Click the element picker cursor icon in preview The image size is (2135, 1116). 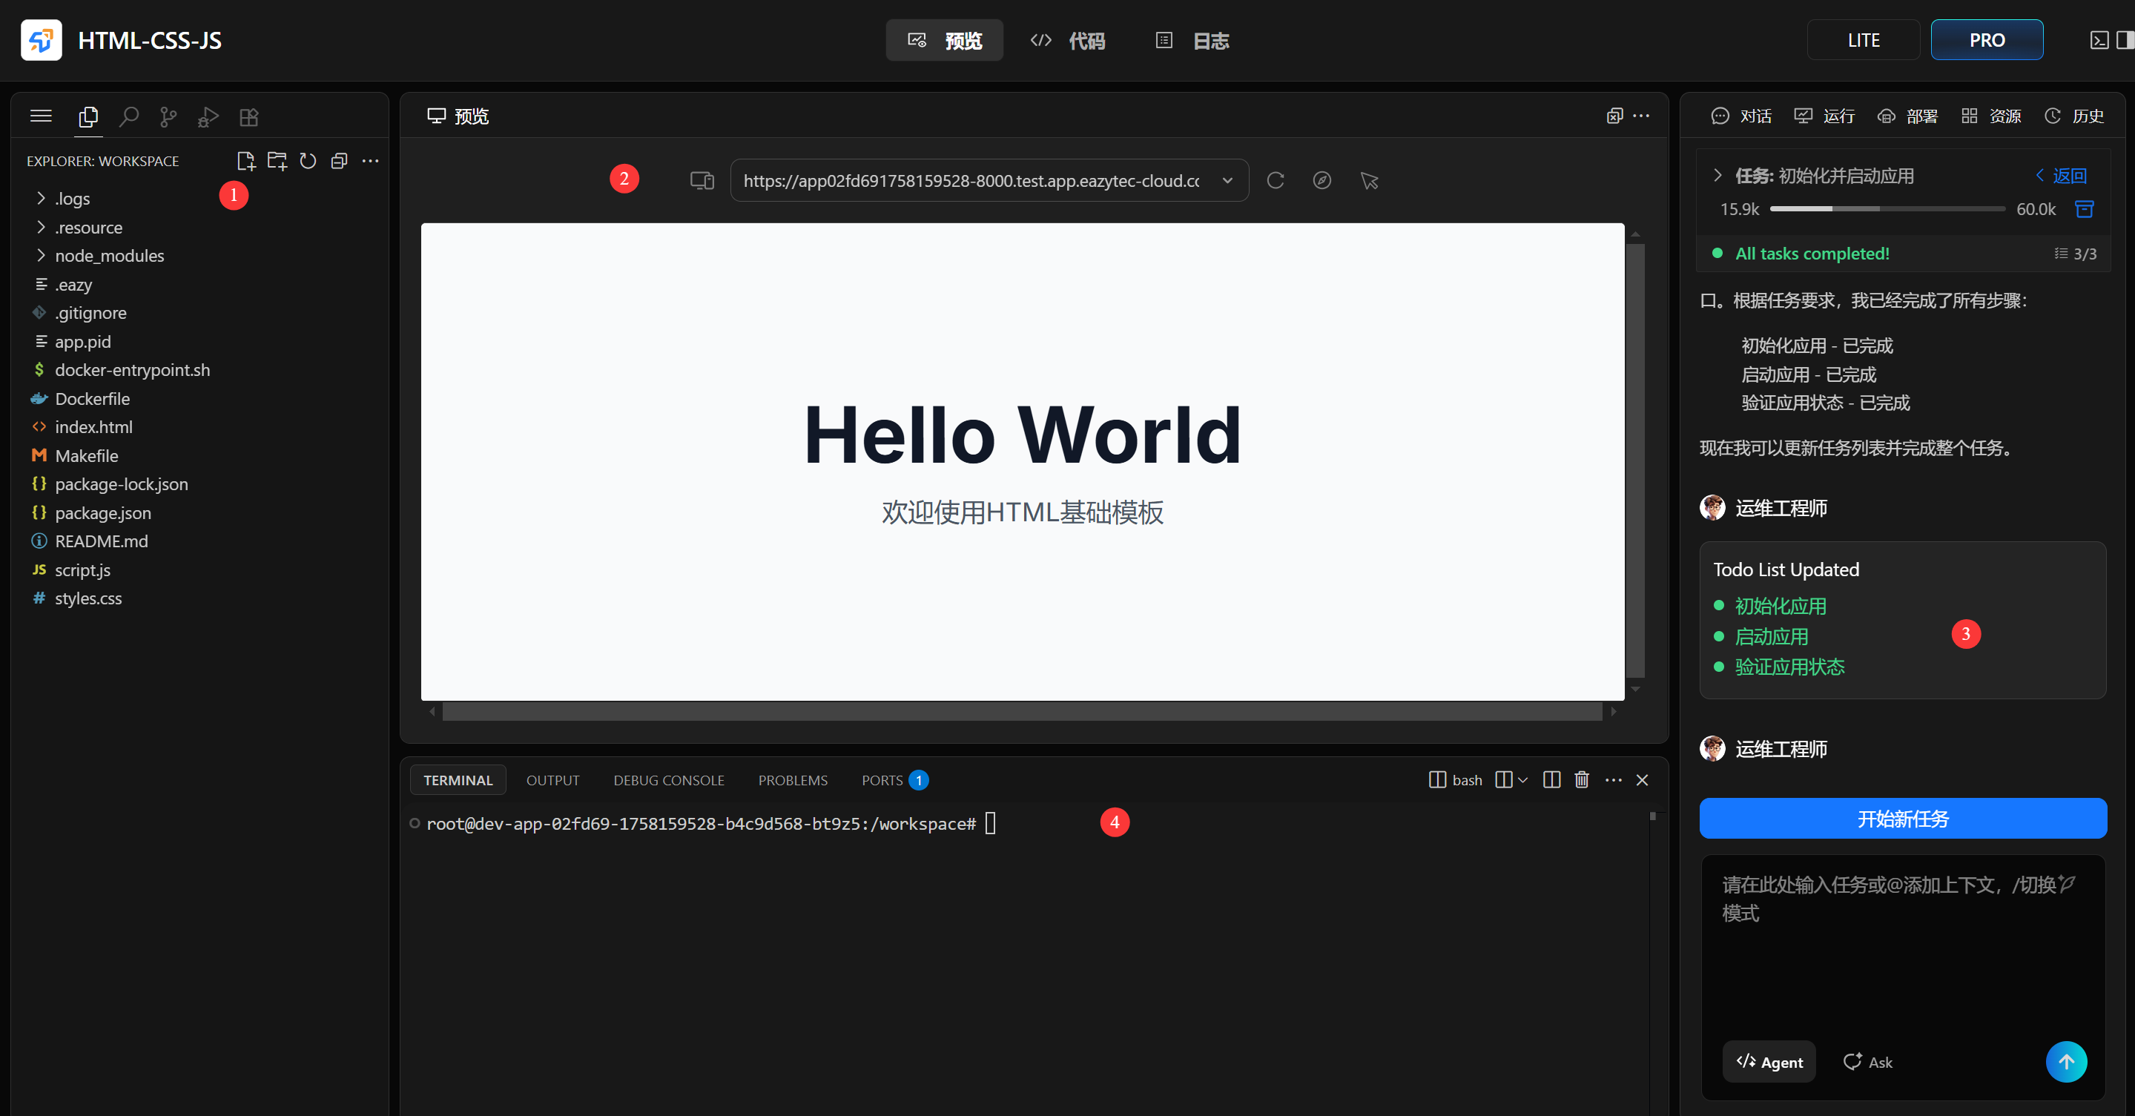1369,181
